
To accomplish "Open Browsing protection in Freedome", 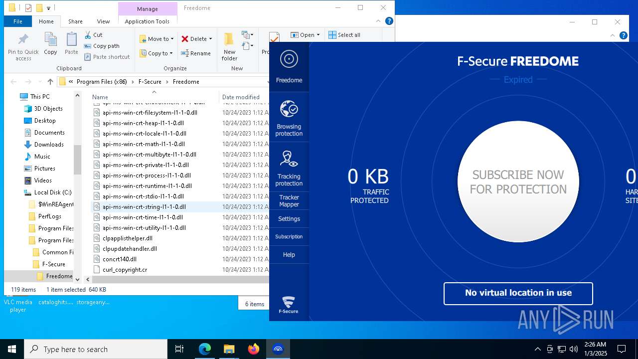I will coord(289,117).
